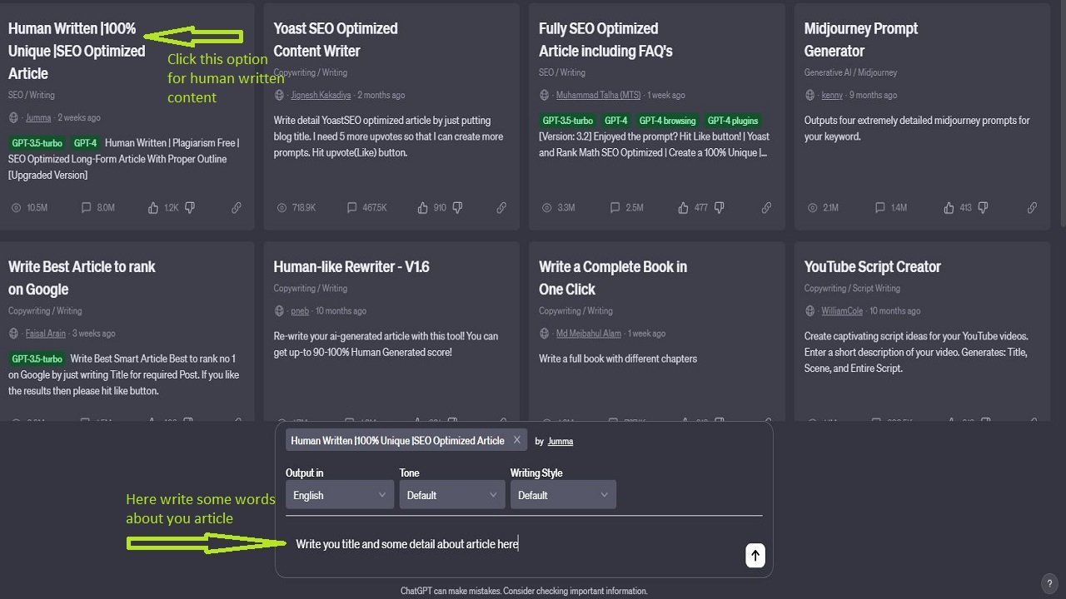
Task: Open the Output in English dropdown
Action: click(340, 495)
